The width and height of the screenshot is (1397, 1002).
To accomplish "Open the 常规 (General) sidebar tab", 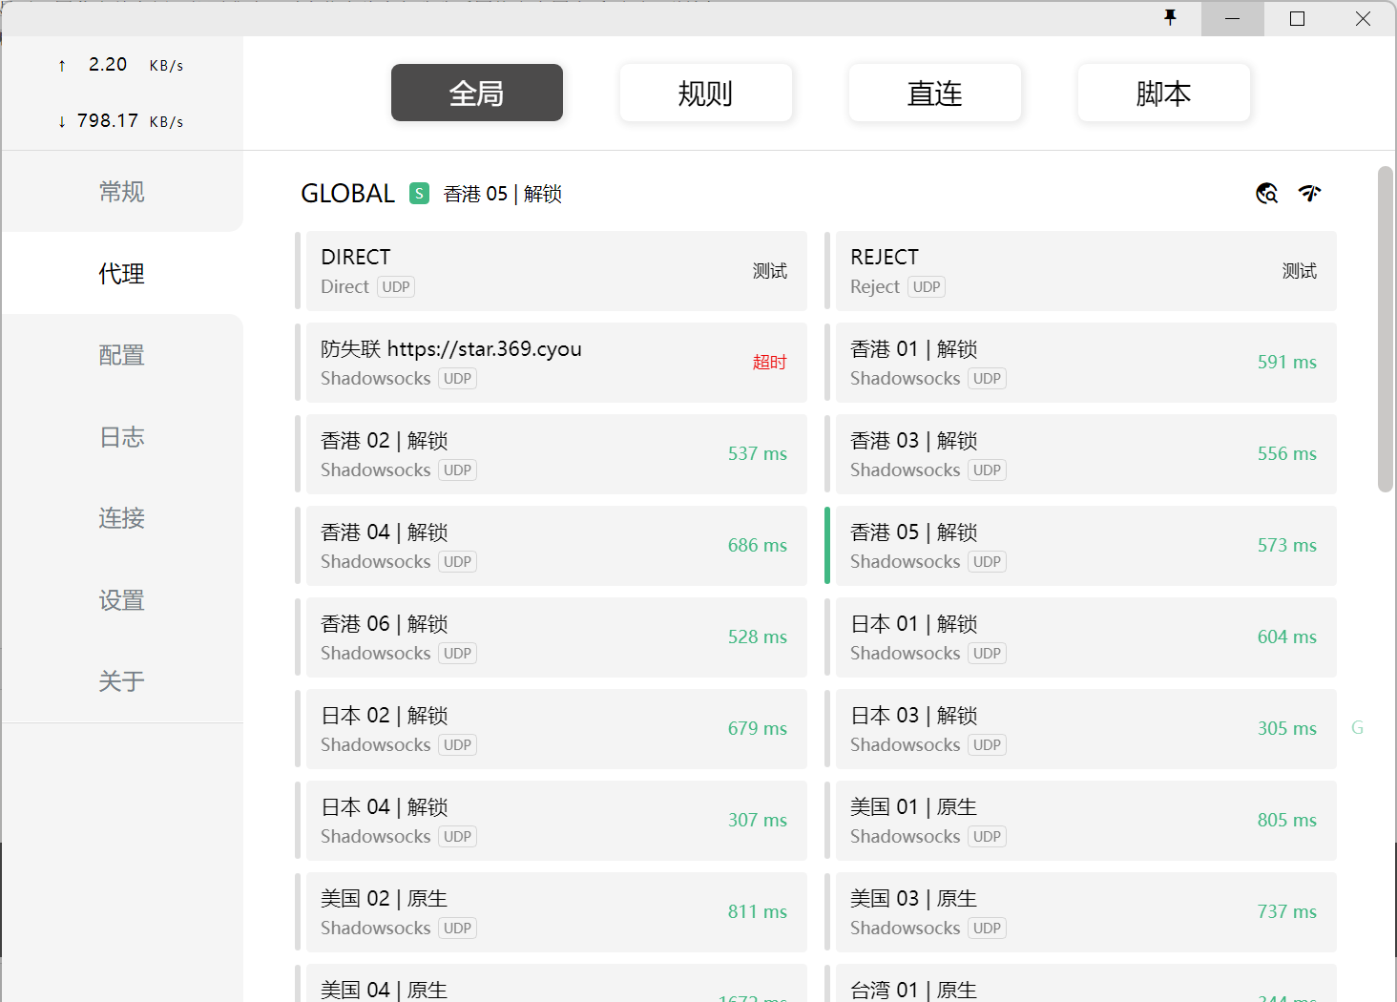I will point(122,192).
